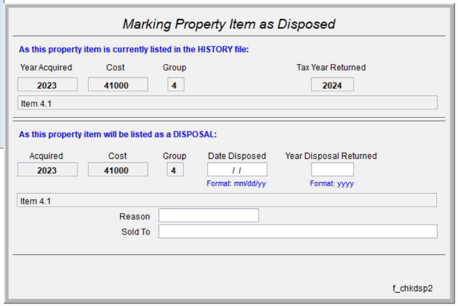Select the Sold To input field
Viewport: 458px width, 306px height.
pyautogui.click(x=298, y=231)
